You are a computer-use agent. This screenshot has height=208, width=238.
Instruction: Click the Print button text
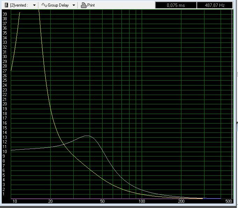91,5
